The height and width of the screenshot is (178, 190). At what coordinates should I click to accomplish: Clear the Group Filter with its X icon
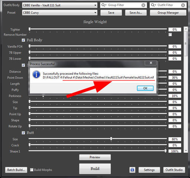pyautogui.click(x=143, y=5)
